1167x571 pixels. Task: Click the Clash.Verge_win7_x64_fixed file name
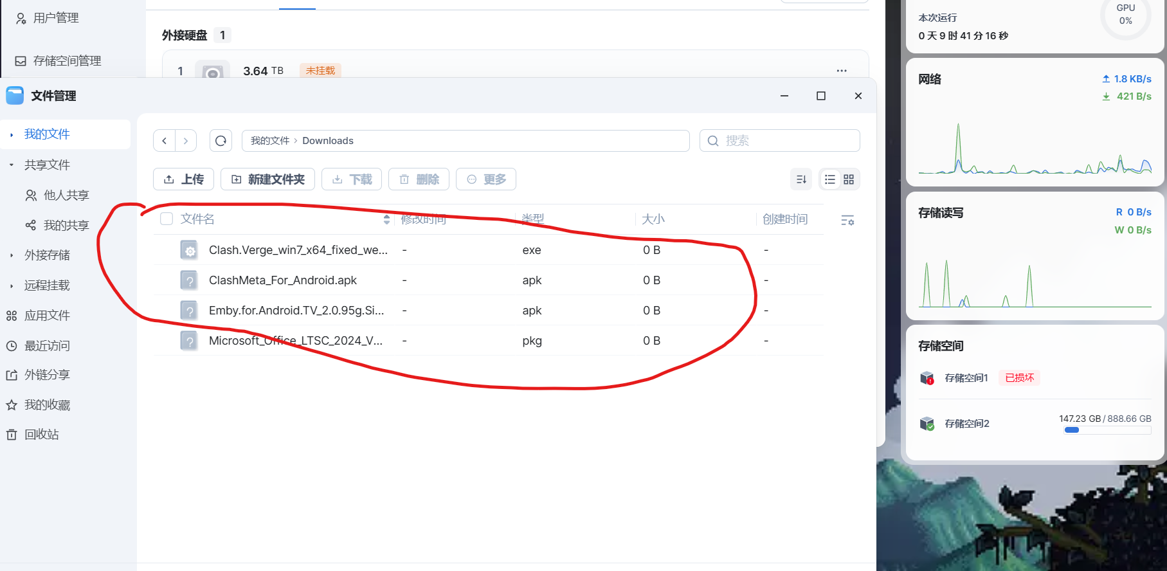tap(298, 250)
